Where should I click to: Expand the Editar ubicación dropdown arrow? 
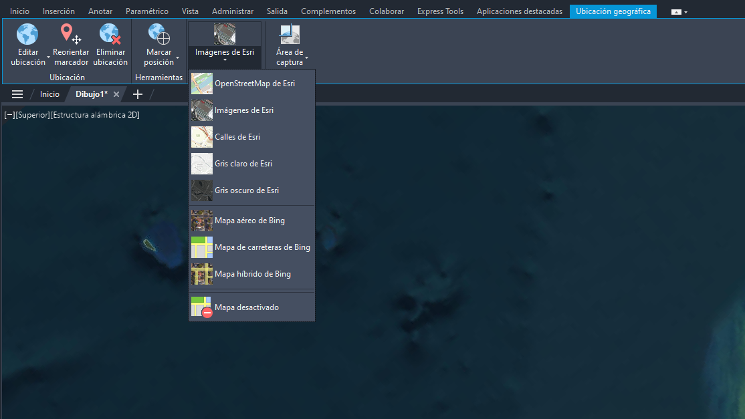[48, 58]
